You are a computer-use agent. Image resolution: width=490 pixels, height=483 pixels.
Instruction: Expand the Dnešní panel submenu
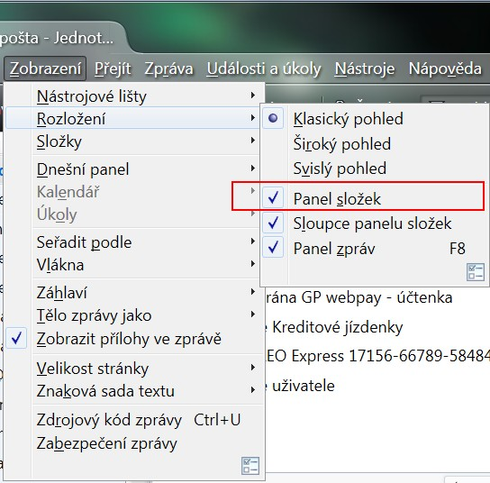134,169
